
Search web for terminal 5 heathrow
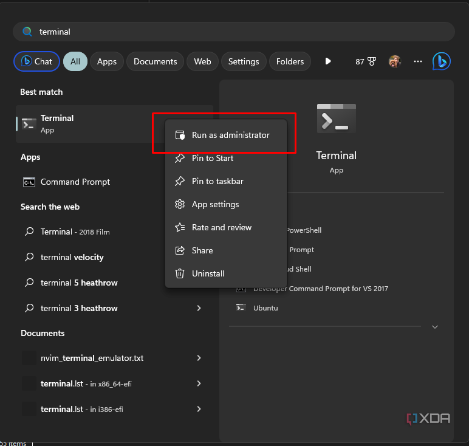click(90, 283)
